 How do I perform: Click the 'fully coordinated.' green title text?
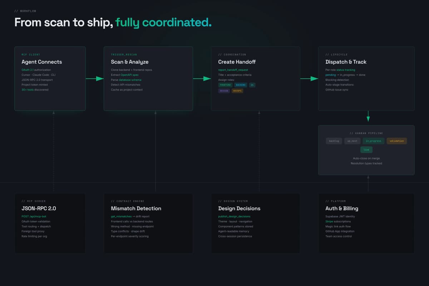(x=163, y=22)
